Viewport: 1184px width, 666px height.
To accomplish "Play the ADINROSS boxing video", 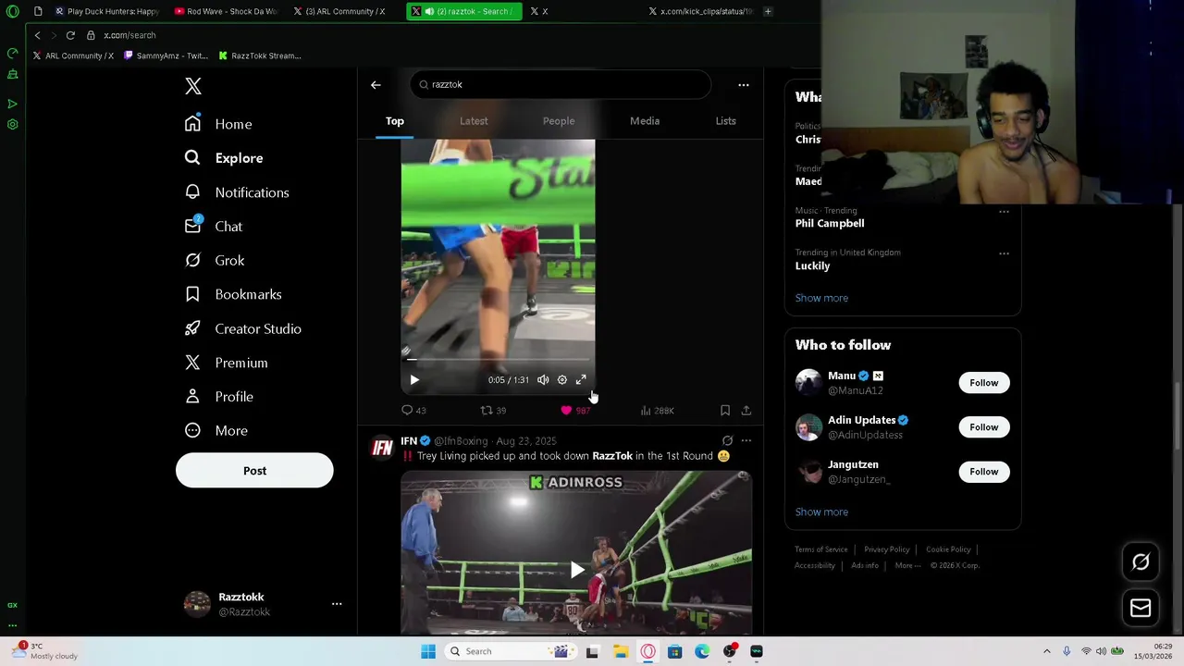I will pyautogui.click(x=576, y=570).
